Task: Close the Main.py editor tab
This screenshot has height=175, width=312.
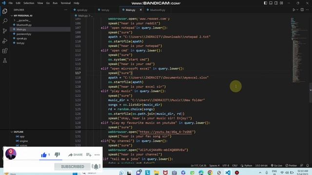Action: (141, 10)
